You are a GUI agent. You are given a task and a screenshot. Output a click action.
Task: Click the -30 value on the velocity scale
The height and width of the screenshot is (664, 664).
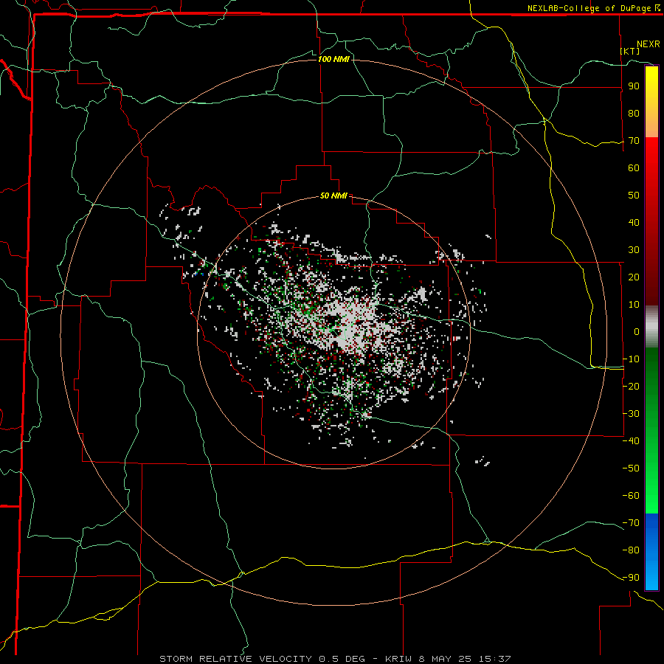point(631,414)
